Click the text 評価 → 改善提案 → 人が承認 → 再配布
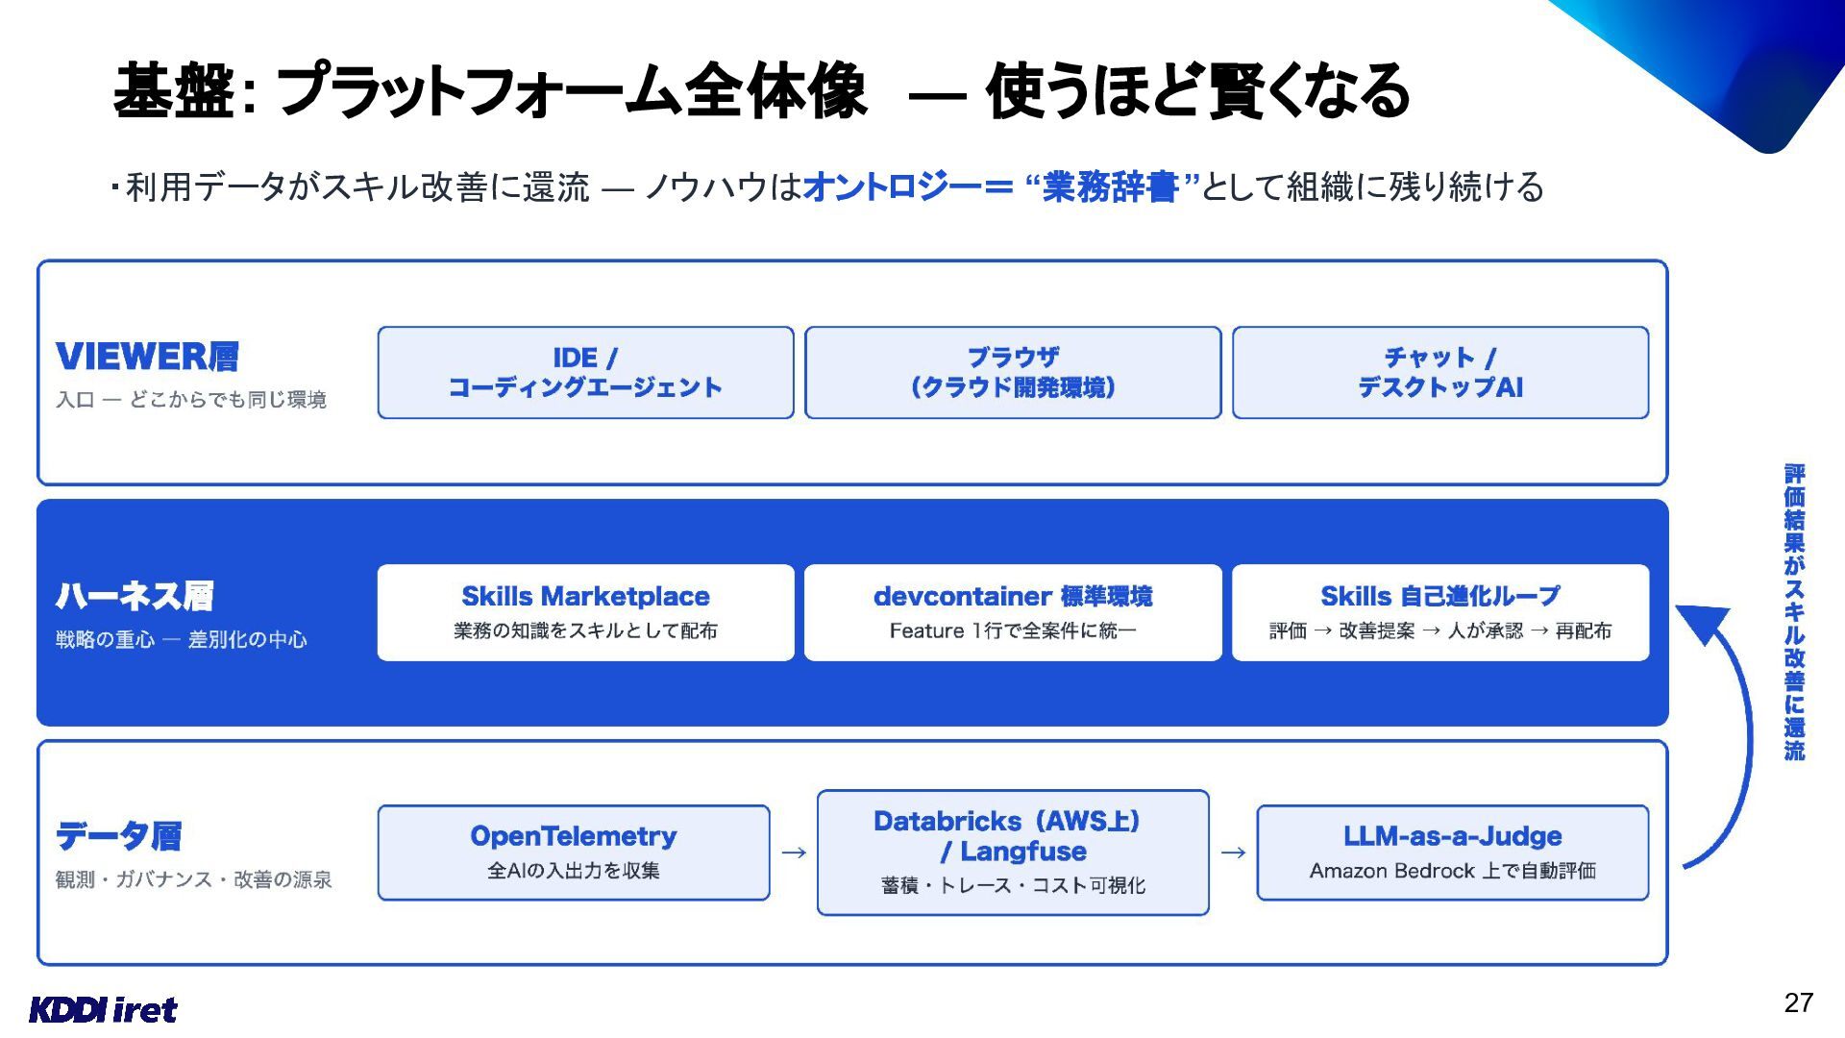The height and width of the screenshot is (1038, 1845). [x=1440, y=630]
